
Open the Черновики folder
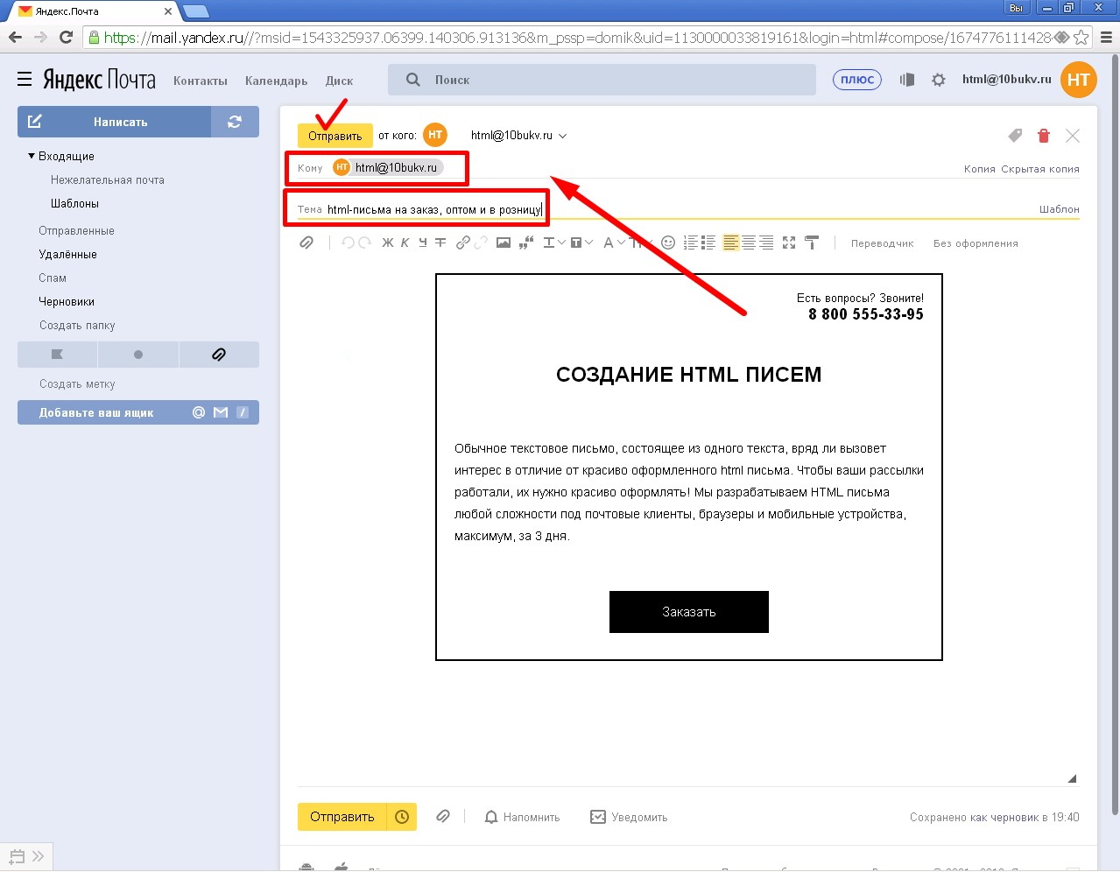67,301
